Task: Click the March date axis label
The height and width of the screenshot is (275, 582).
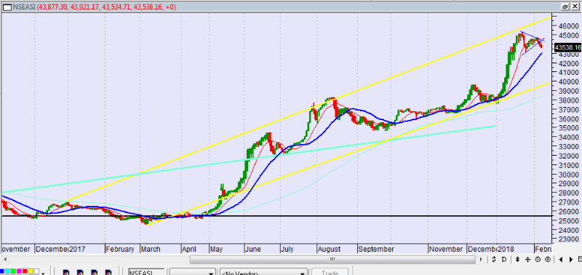Action: (151, 249)
